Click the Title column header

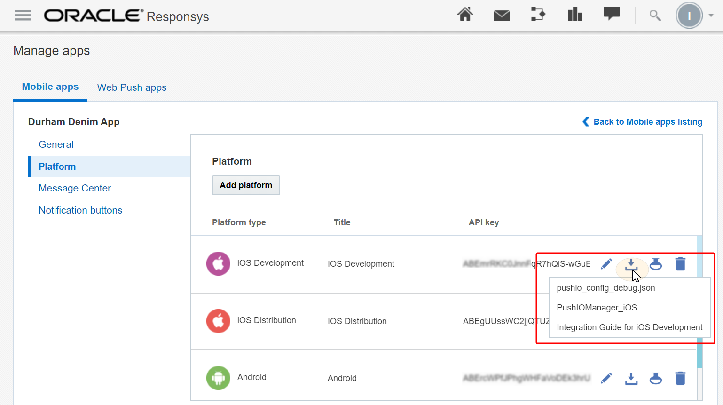(342, 222)
